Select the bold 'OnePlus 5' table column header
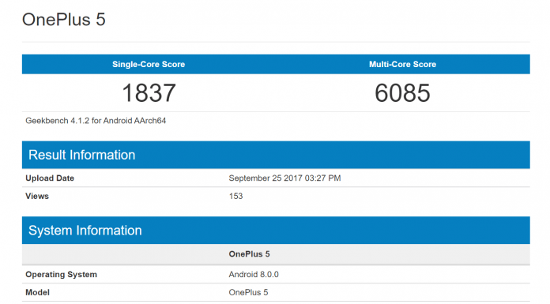550x304 pixels. (x=249, y=254)
